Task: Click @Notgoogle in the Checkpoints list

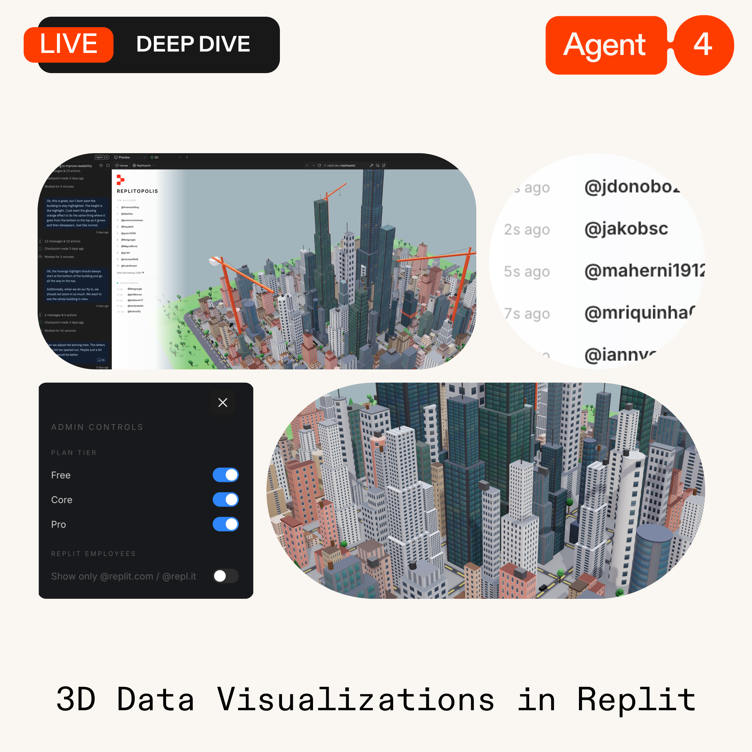Action: (135, 289)
